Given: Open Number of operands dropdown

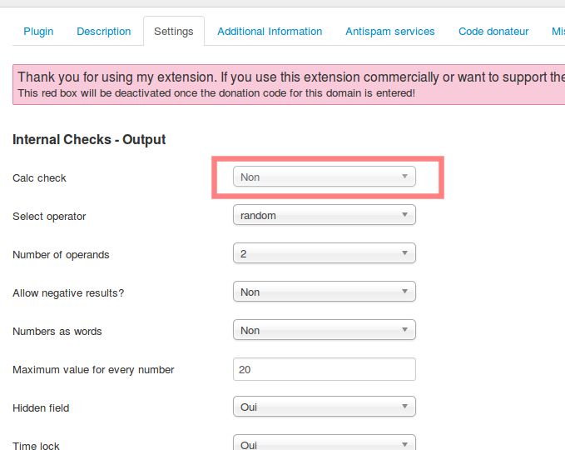Looking at the screenshot, I should [325, 253].
